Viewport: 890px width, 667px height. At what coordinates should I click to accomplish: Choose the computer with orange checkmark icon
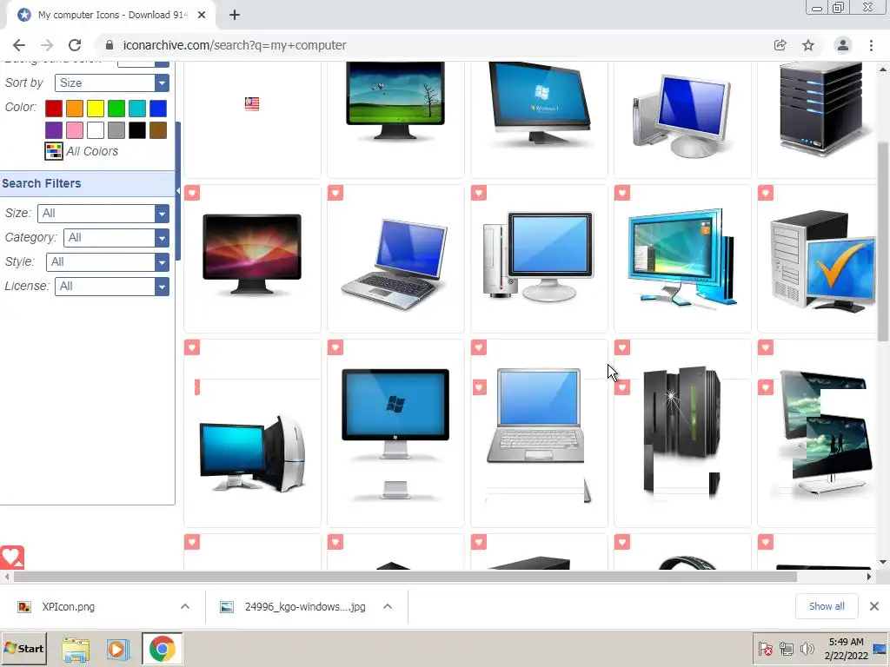pyautogui.click(x=823, y=261)
